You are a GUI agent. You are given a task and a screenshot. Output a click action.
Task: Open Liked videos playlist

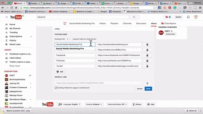[x=15, y=58]
